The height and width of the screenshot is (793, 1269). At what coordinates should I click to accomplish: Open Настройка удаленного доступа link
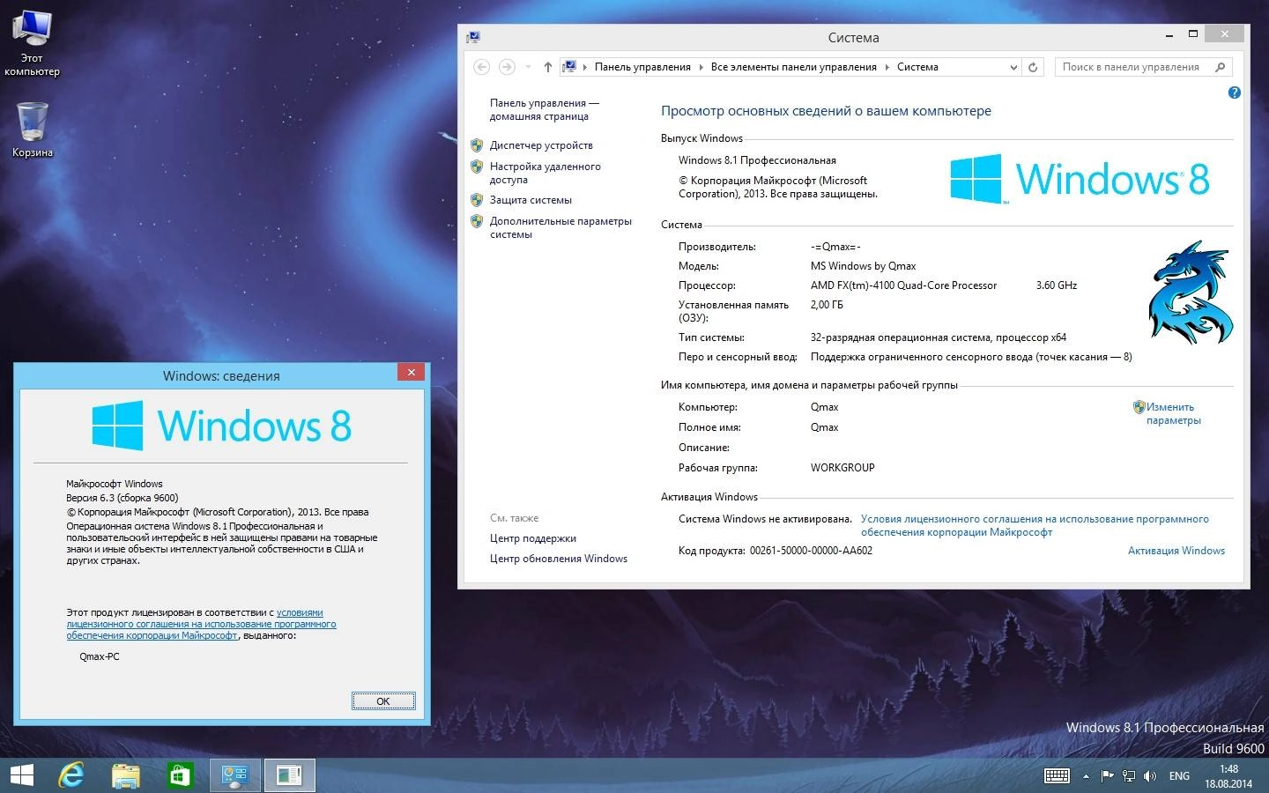pyautogui.click(x=545, y=173)
